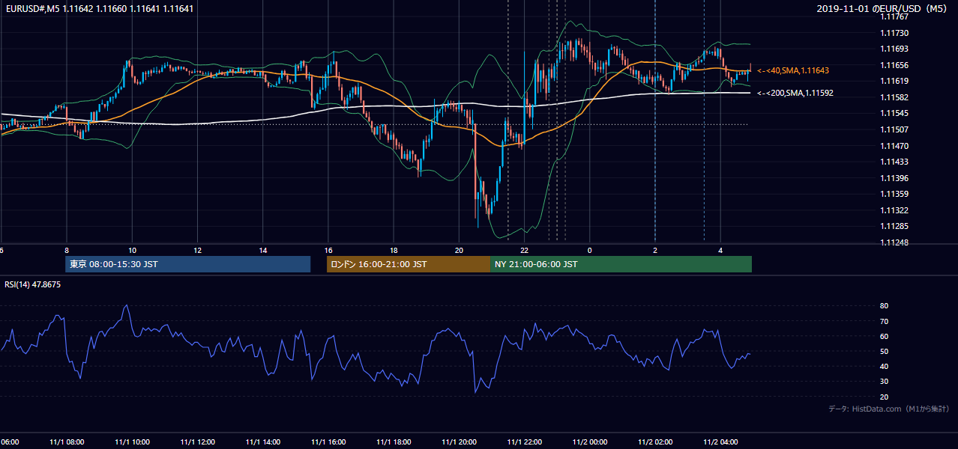
Task: Click the 11/2 02:00 date axis label
Action: 655,442
